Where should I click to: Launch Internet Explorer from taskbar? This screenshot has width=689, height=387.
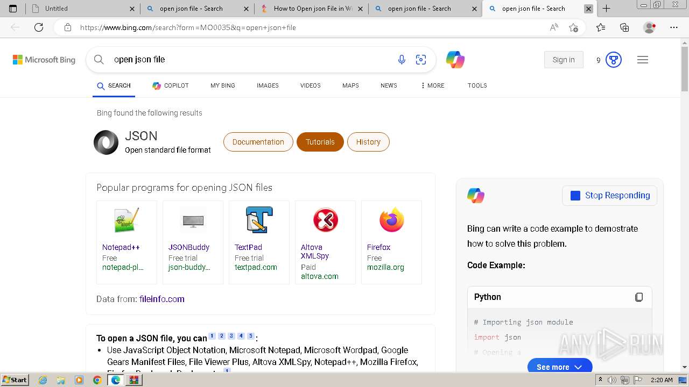[43, 380]
